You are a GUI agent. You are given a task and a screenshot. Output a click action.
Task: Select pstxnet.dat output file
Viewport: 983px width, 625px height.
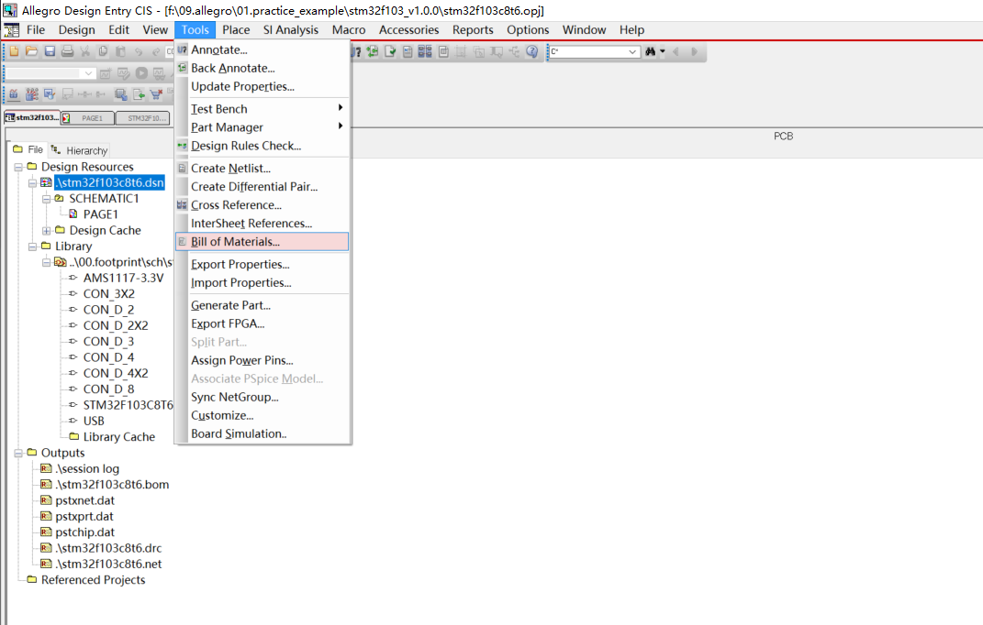[85, 500]
